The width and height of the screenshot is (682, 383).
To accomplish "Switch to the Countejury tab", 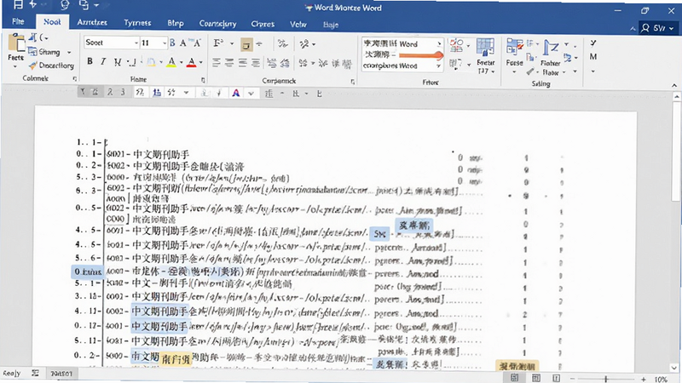I will 217,24.
